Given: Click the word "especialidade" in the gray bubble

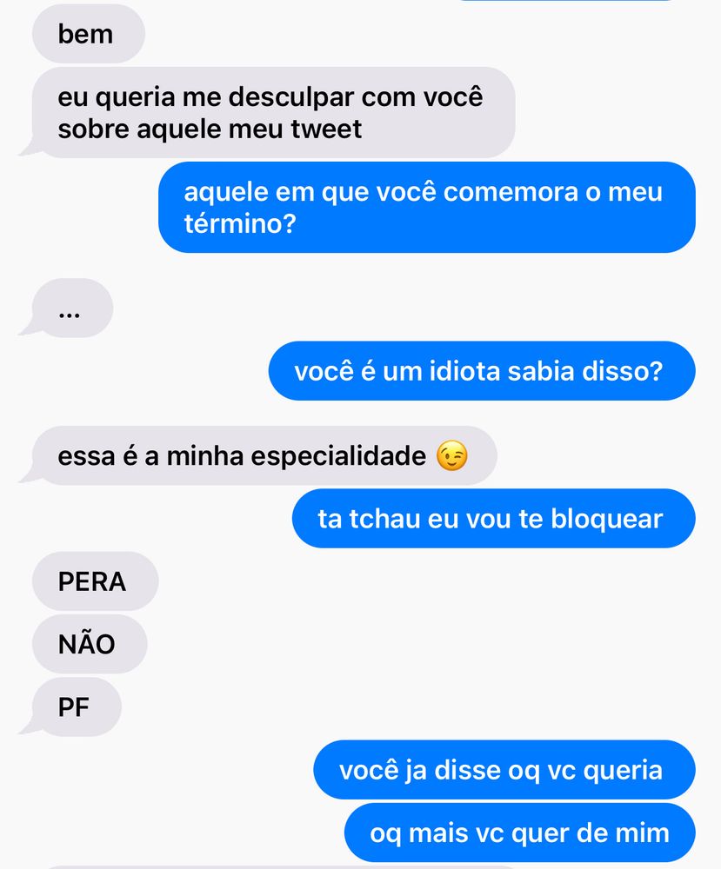Looking at the screenshot, I should [x=338, y=457].
